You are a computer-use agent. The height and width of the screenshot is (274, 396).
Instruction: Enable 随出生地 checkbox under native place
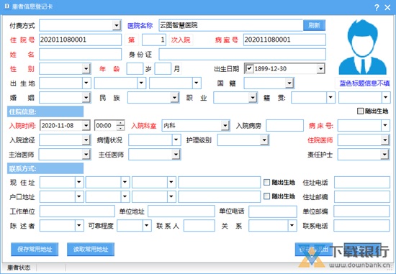(x=360, y=111)
